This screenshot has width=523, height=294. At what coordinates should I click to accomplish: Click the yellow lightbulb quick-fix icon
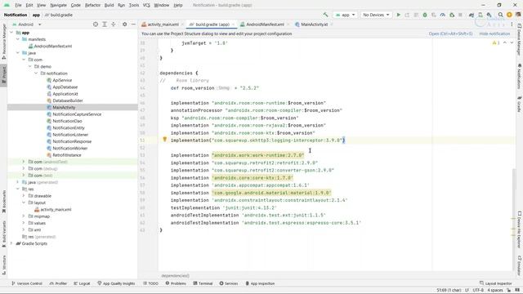pyautogui.click(x=164, y=140)
